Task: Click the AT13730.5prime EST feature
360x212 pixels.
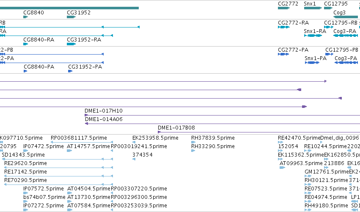Action: coord(69,202)
